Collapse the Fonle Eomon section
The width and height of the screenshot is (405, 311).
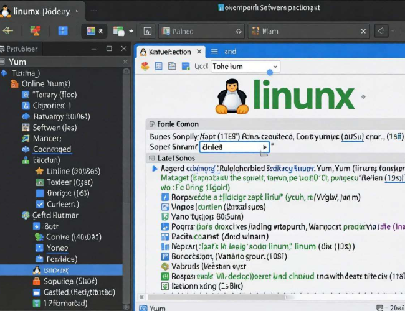click(x=152, y=124)
